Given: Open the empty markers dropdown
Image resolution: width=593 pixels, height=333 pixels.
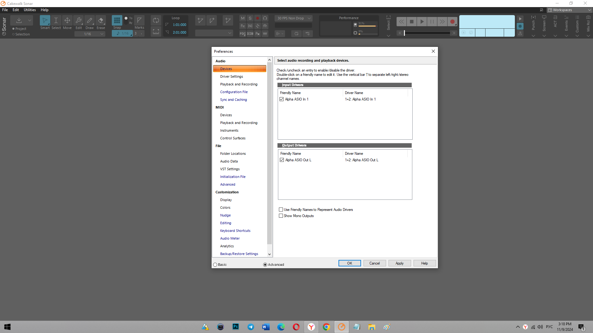Looking at the screenshot, I should click(214, 33).
